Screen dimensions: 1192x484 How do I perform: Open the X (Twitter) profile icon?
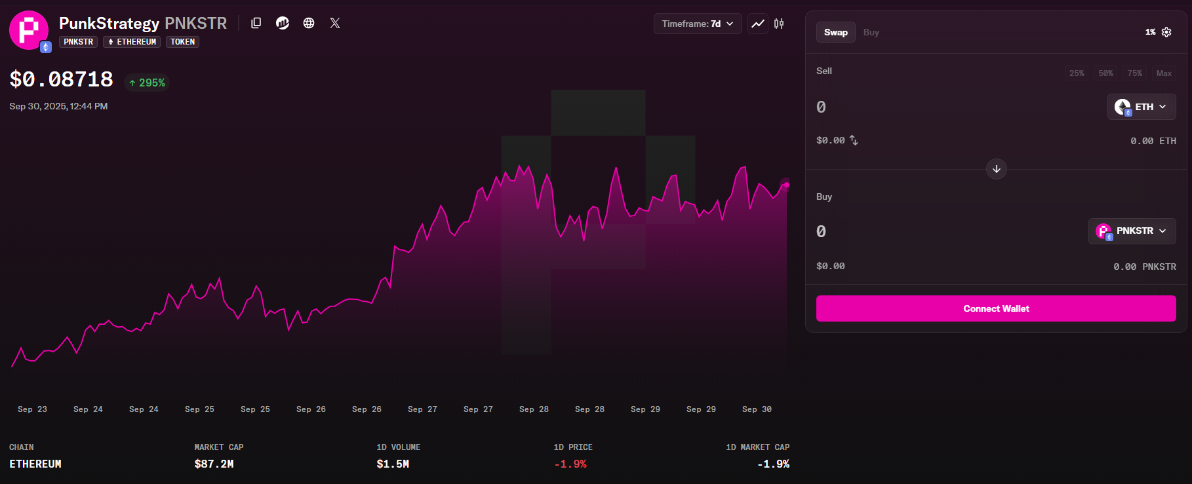[x=335, y=23]
